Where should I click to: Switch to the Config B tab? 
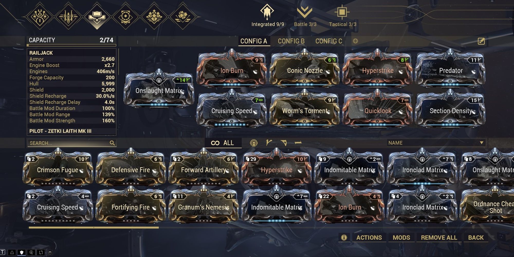pyautogui.click(x=291, y=41)
